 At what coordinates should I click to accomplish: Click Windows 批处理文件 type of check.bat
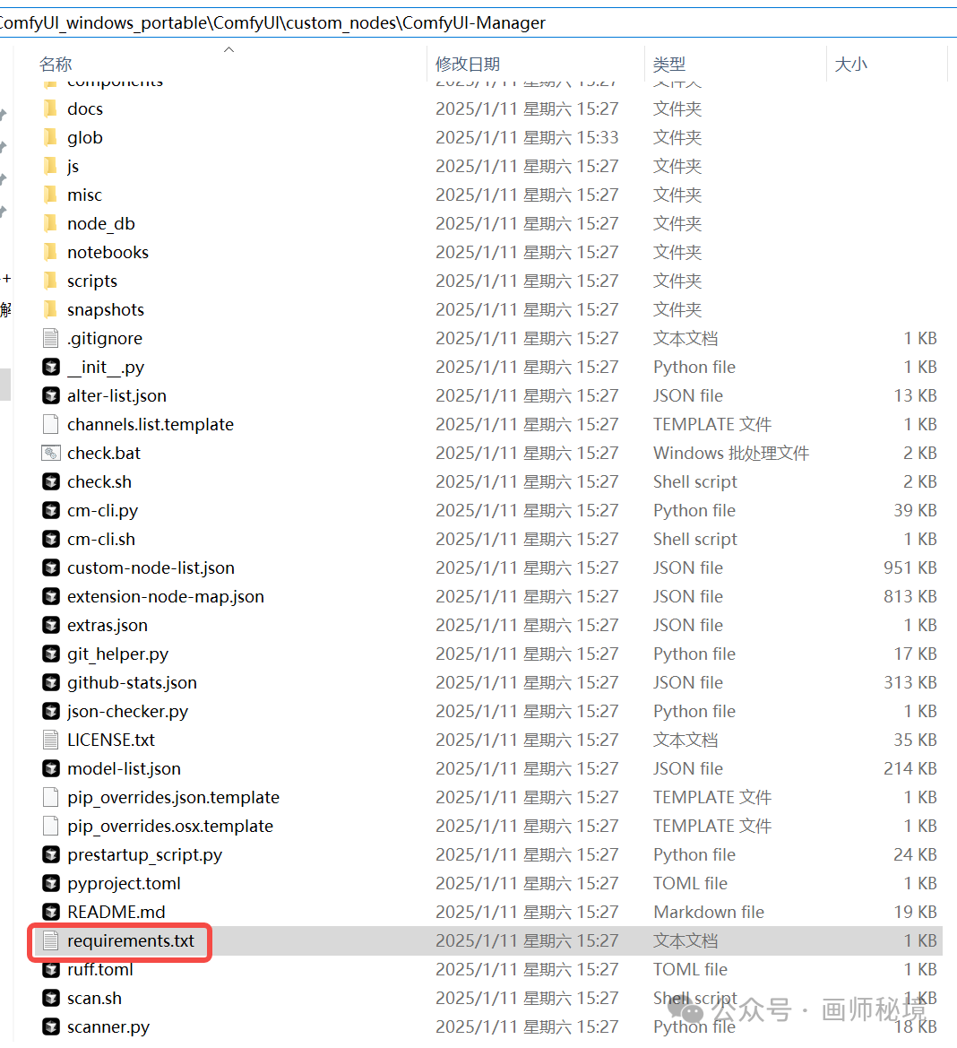[x=731, y=453]
